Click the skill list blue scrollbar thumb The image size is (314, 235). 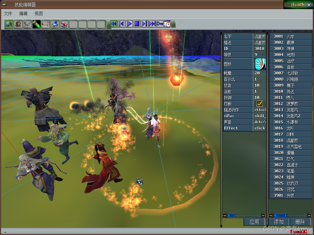click(x=281, y=216)
